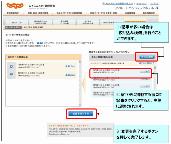The width and height of the screenshot is (171, 144).
Task: Click scroll-down arrow of 宿TOPへの掲載記事 list
Action: pos(80,105)
